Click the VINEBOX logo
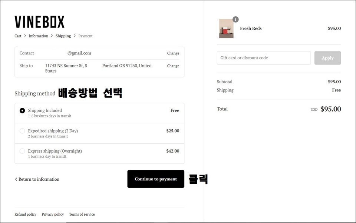Viewport: 356px width, 223px height. [40, 22]
